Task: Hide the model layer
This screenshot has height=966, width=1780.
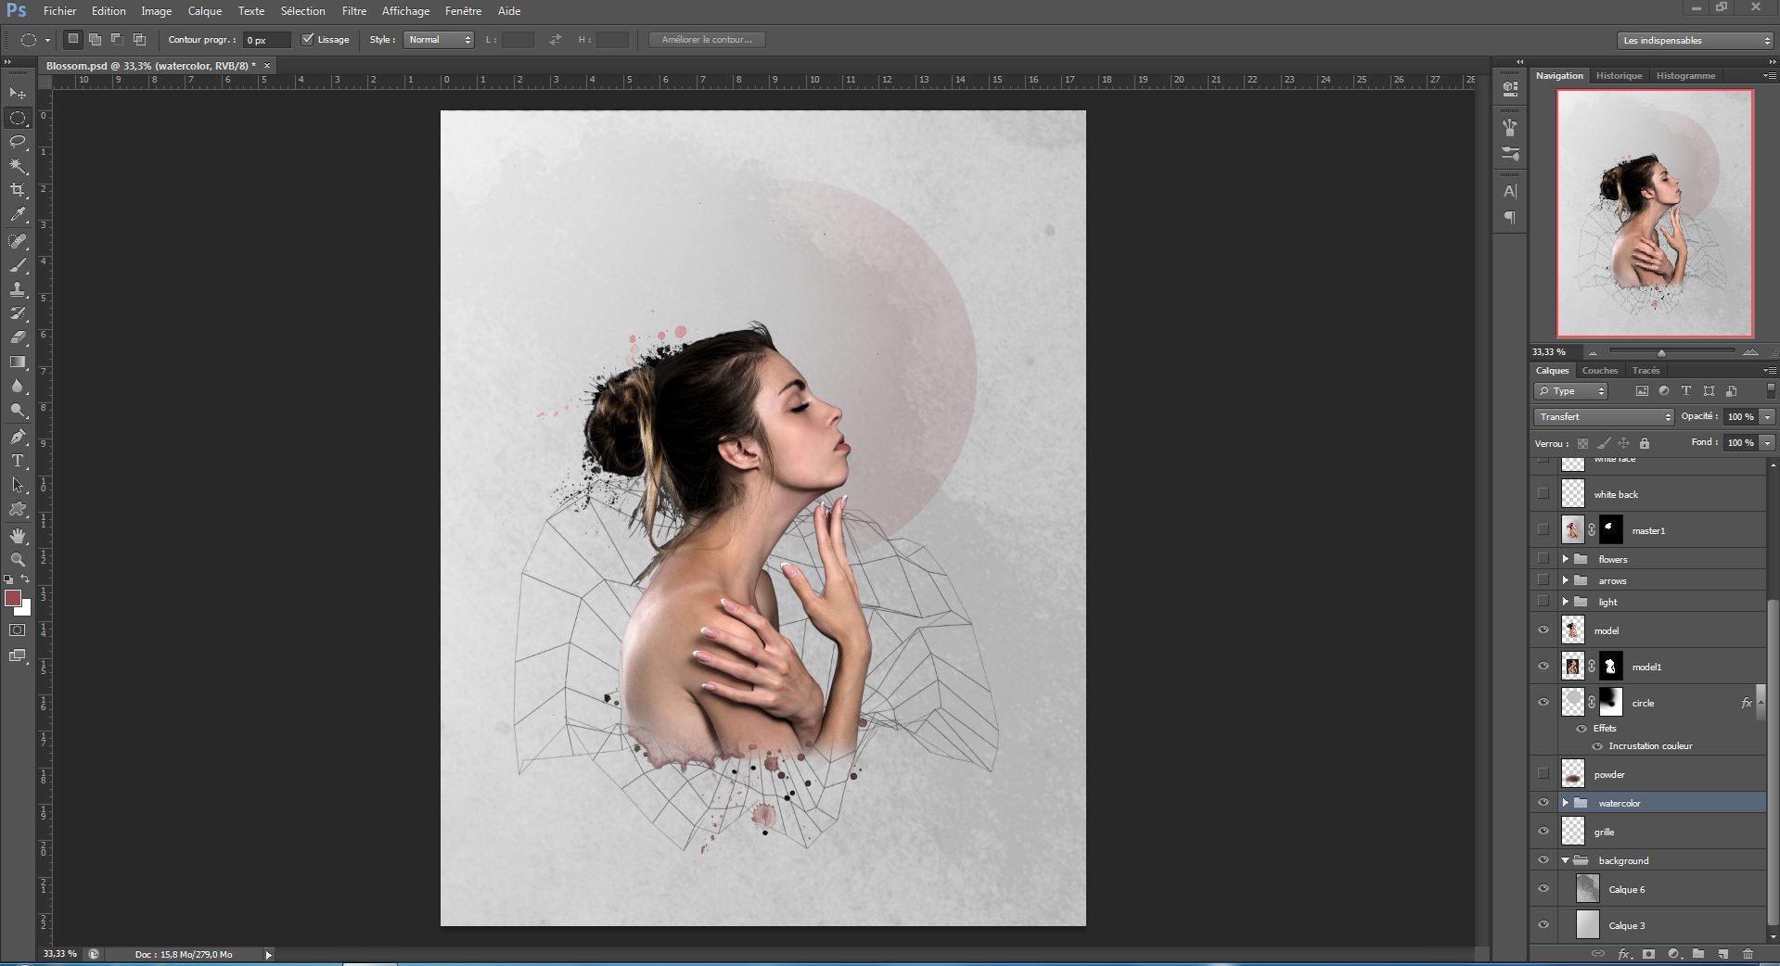Action: [1543, 630]
